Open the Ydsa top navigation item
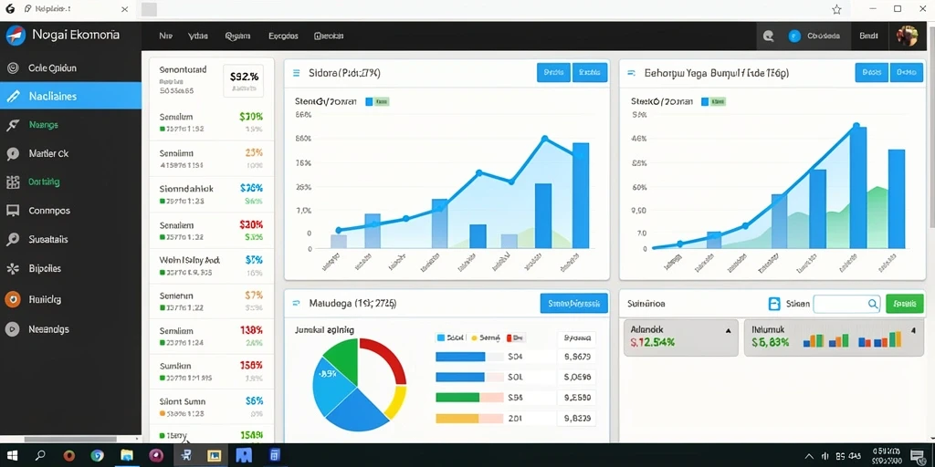Image resolution: width=935 pixels, height=467 pixels. [197, 36]
